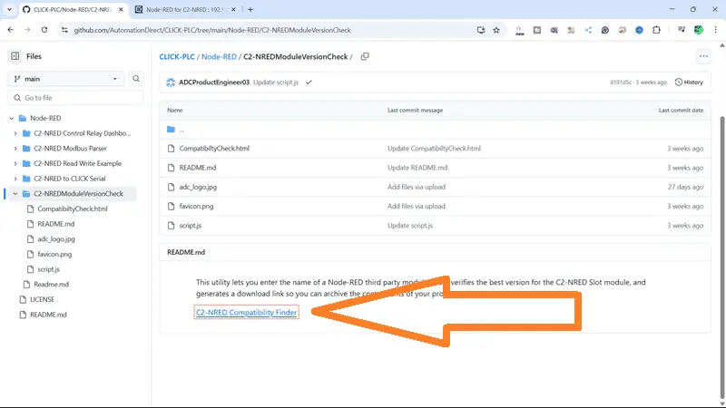This screenshot has width=726, height=408.
Task: Open script.js in sidebar tree
Action: click(x=49, y=269)
